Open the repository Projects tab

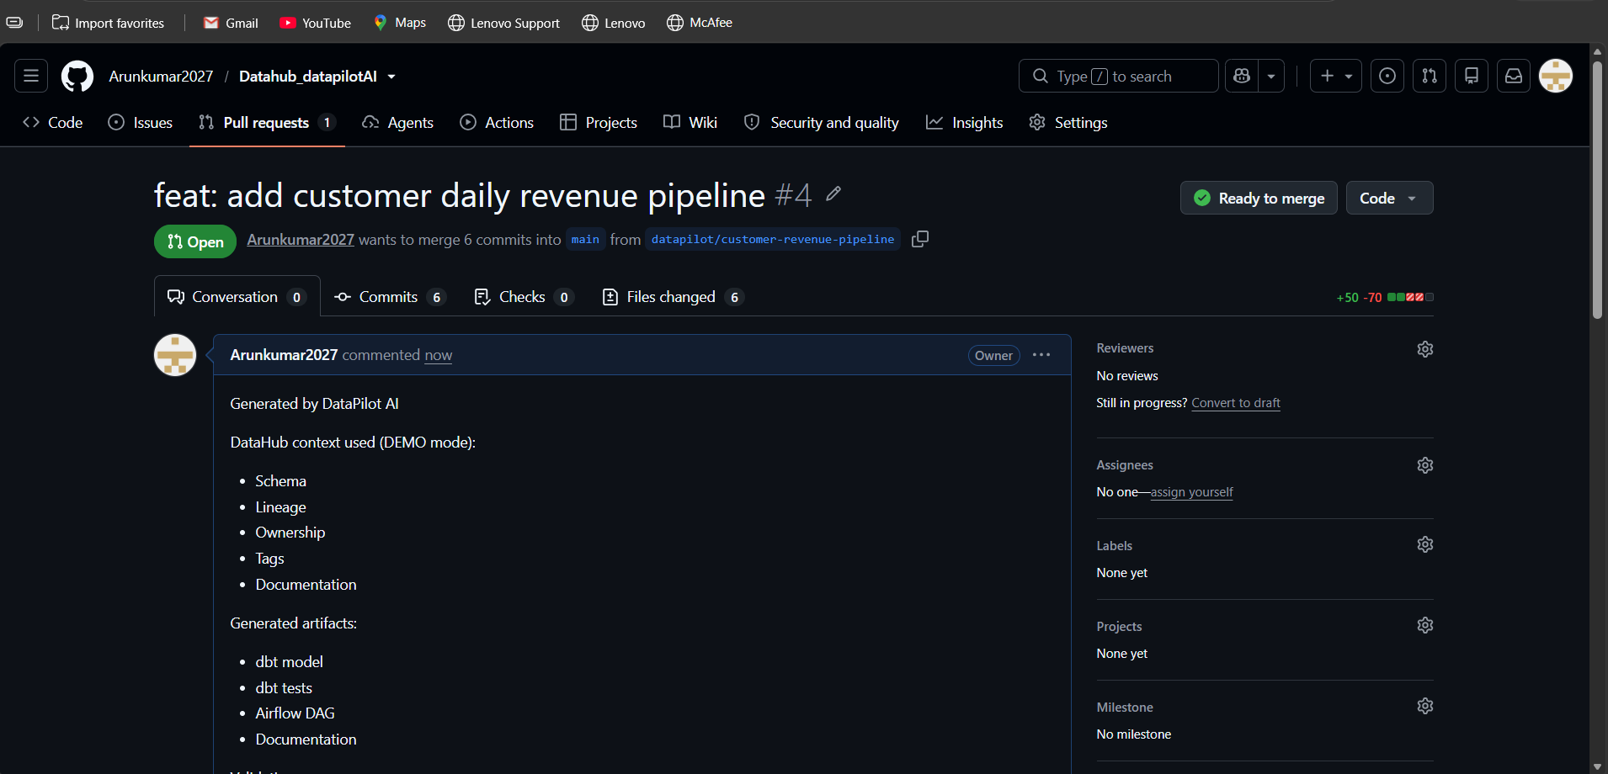[x=599, y=123]
